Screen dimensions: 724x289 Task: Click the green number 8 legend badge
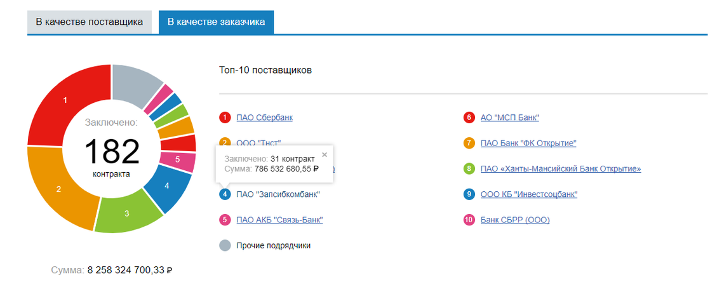click(x=469, y=168)
